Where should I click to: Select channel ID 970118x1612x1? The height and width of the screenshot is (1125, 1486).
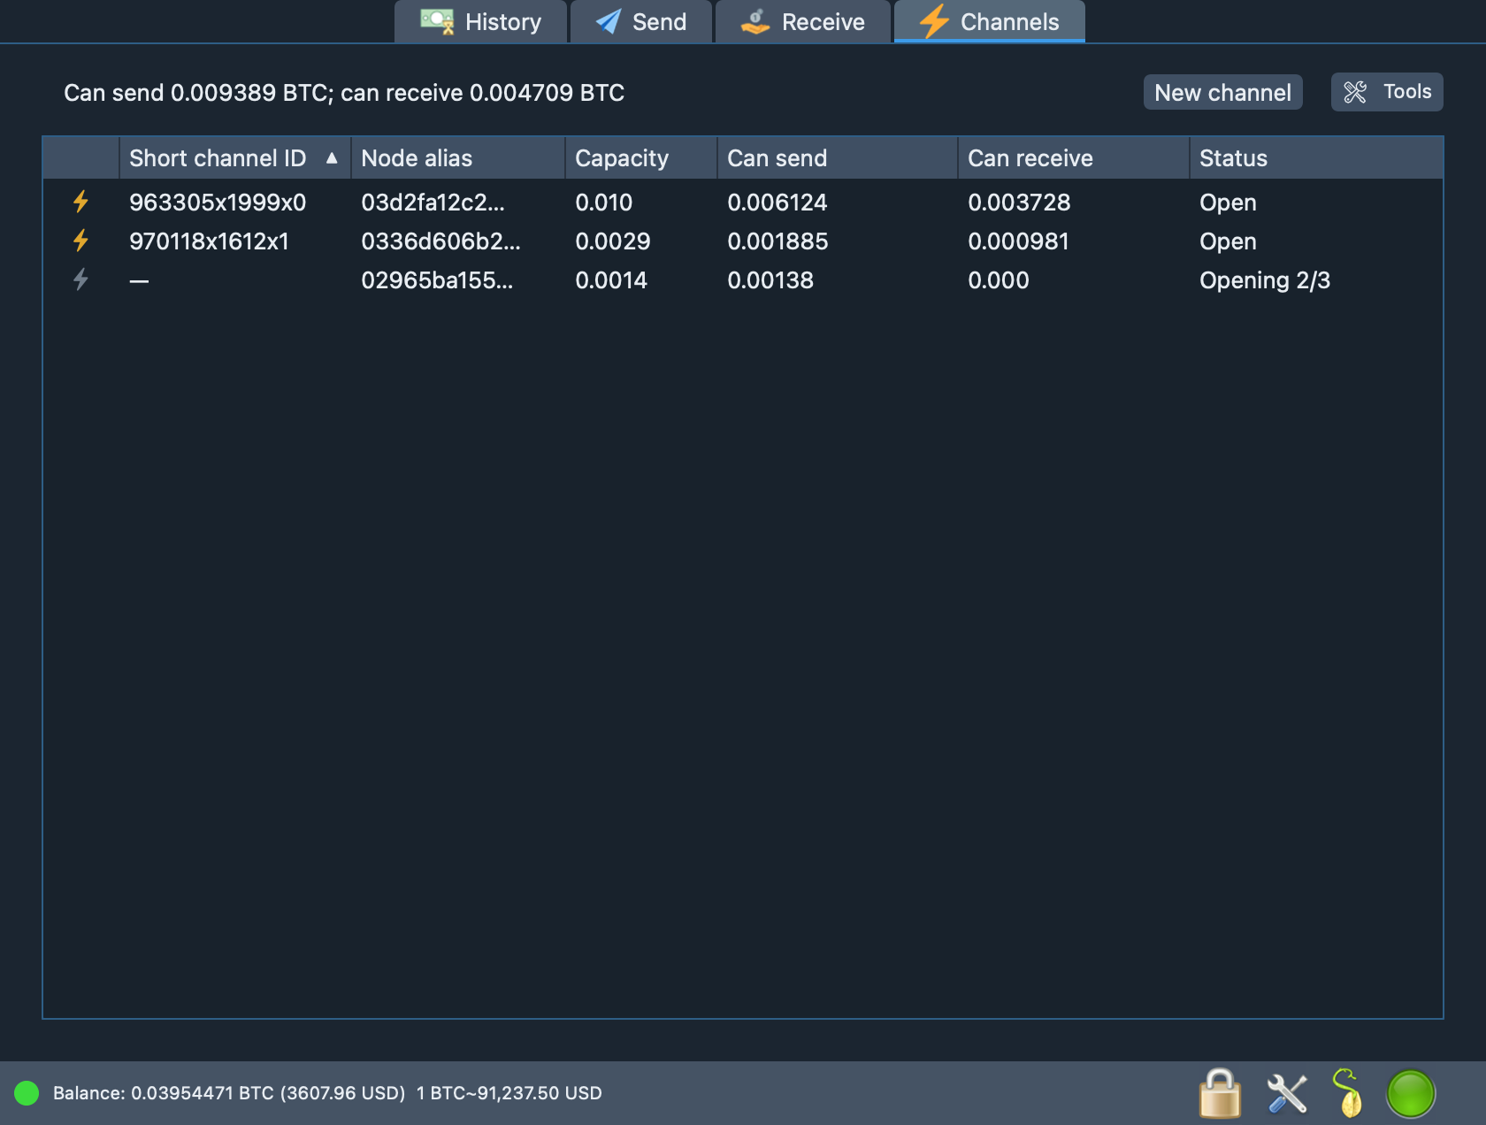209,241
